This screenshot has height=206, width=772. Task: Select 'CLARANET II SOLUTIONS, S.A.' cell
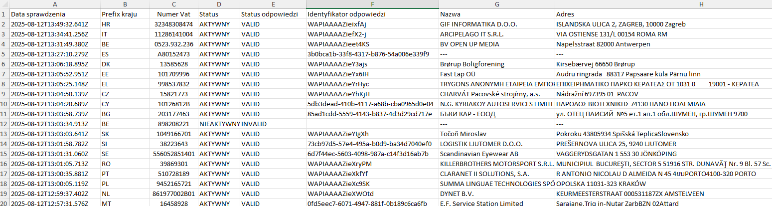coord(496,174)
